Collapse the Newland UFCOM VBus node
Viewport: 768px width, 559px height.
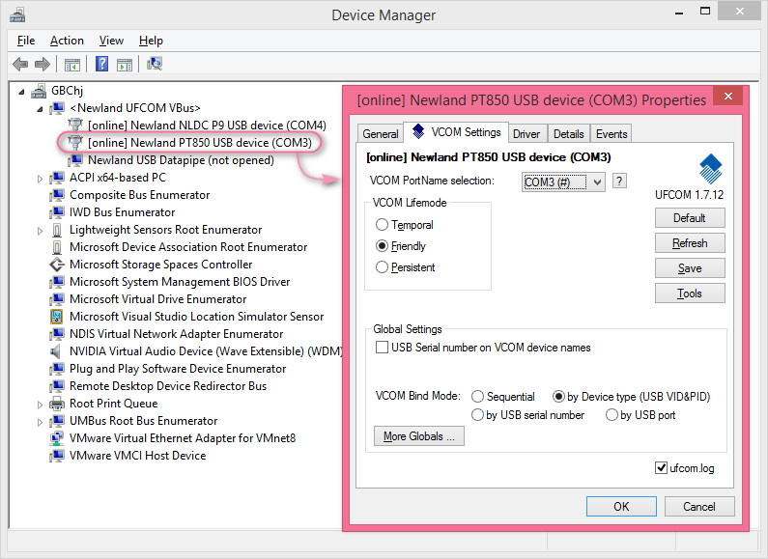[x=40, y=109]
